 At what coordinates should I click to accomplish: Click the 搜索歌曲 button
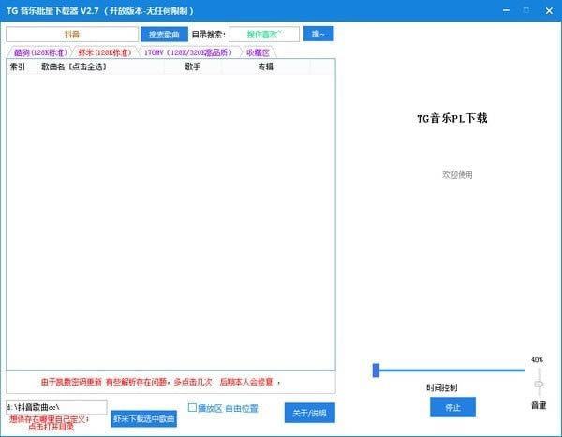(x=164, y=35)
